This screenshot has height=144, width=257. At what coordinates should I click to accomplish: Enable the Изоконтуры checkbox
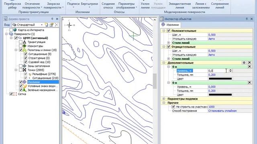20,46
